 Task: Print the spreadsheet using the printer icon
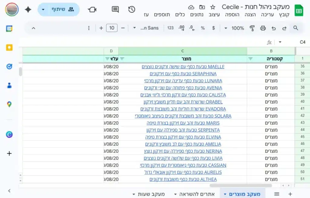tap(263, 28)
